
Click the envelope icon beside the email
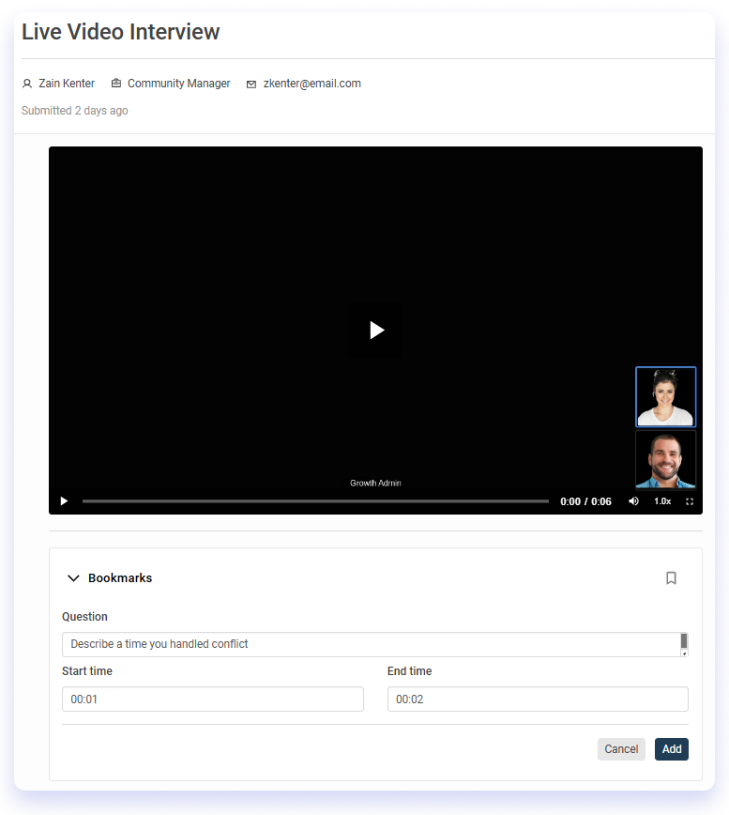[251, 85]
